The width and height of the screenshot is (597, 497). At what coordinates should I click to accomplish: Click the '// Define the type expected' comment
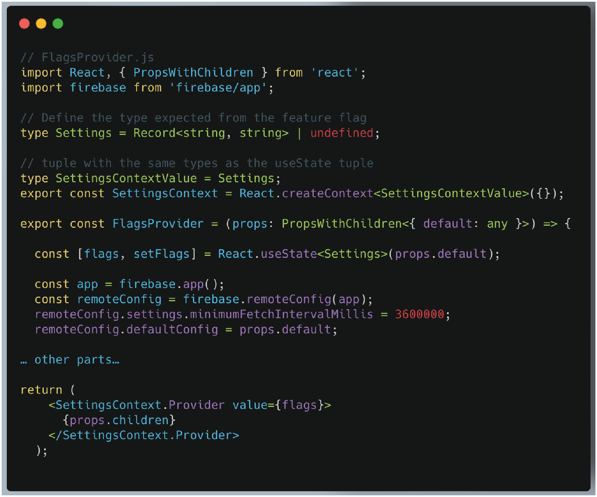click(194, 118)
